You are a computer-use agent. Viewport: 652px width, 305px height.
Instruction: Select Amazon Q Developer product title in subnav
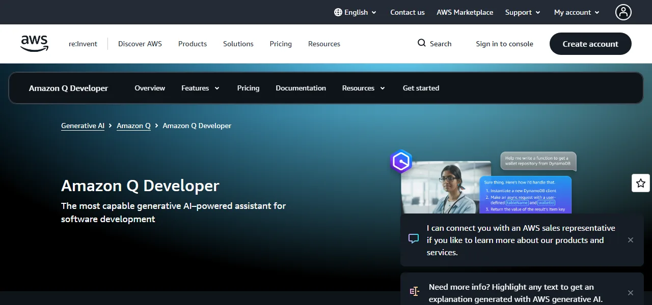tap(68, 88)
